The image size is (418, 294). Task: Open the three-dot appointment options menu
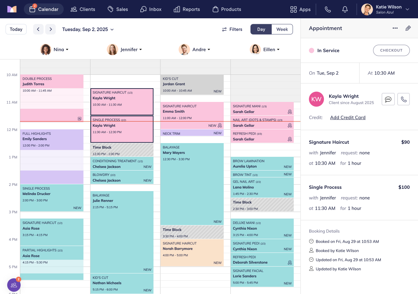[x=395, y=28]
